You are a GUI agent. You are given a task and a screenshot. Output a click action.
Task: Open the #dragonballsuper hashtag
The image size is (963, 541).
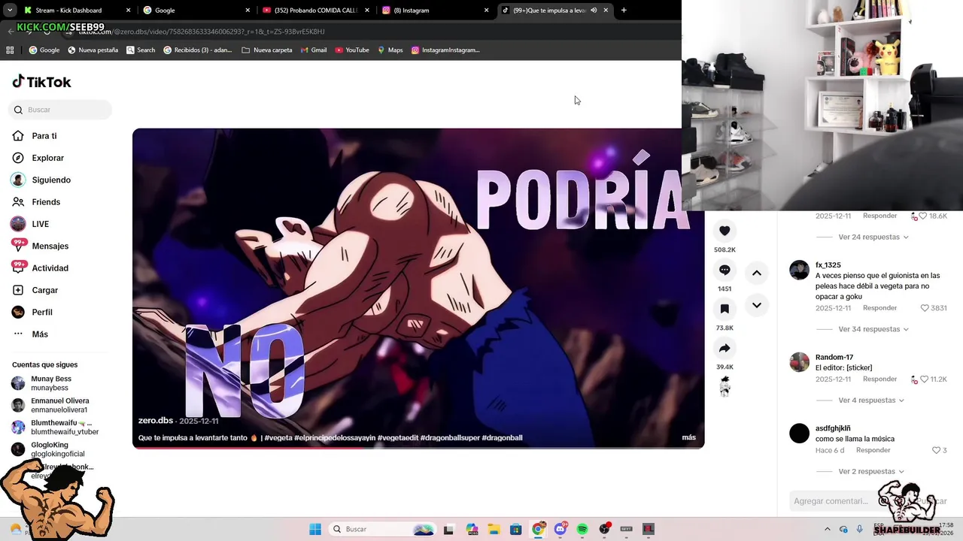click(449, 437)
